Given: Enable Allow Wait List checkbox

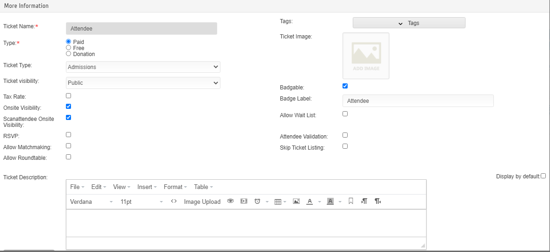Looking at the screenshot, I should [345, 114].
